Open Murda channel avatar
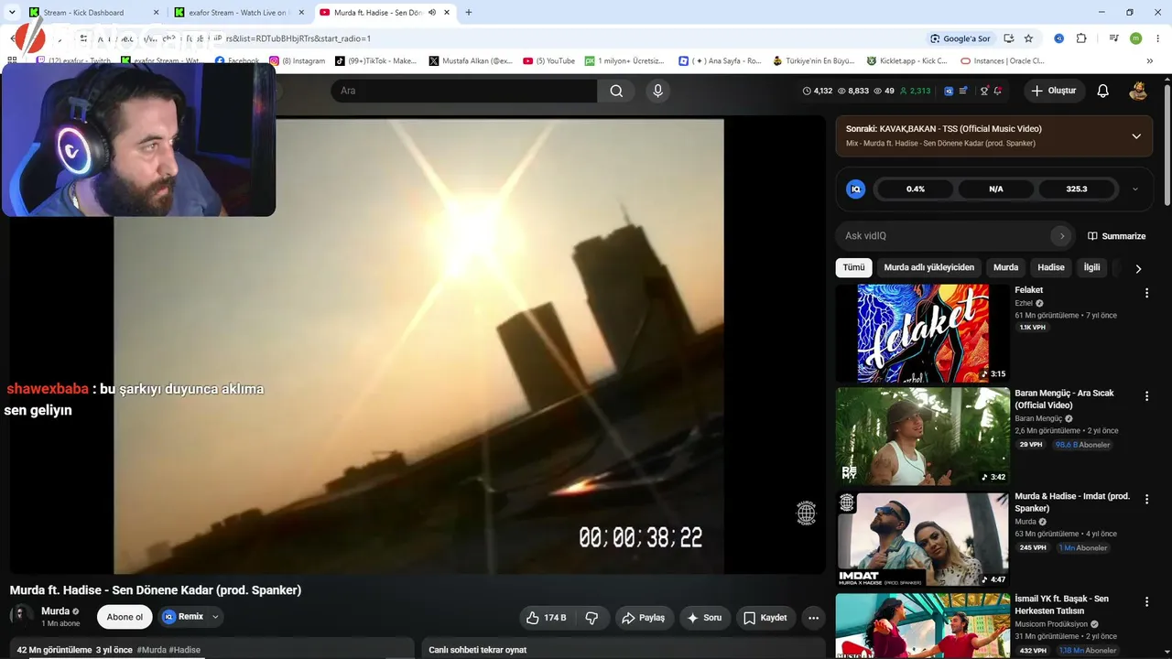1172x659 pixels. (22, 616)
